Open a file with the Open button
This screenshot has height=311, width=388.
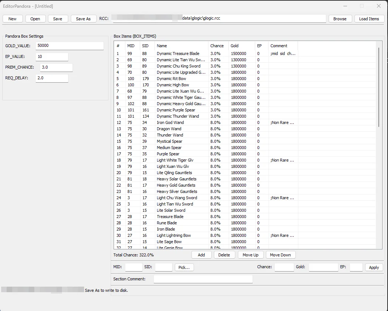35,19
